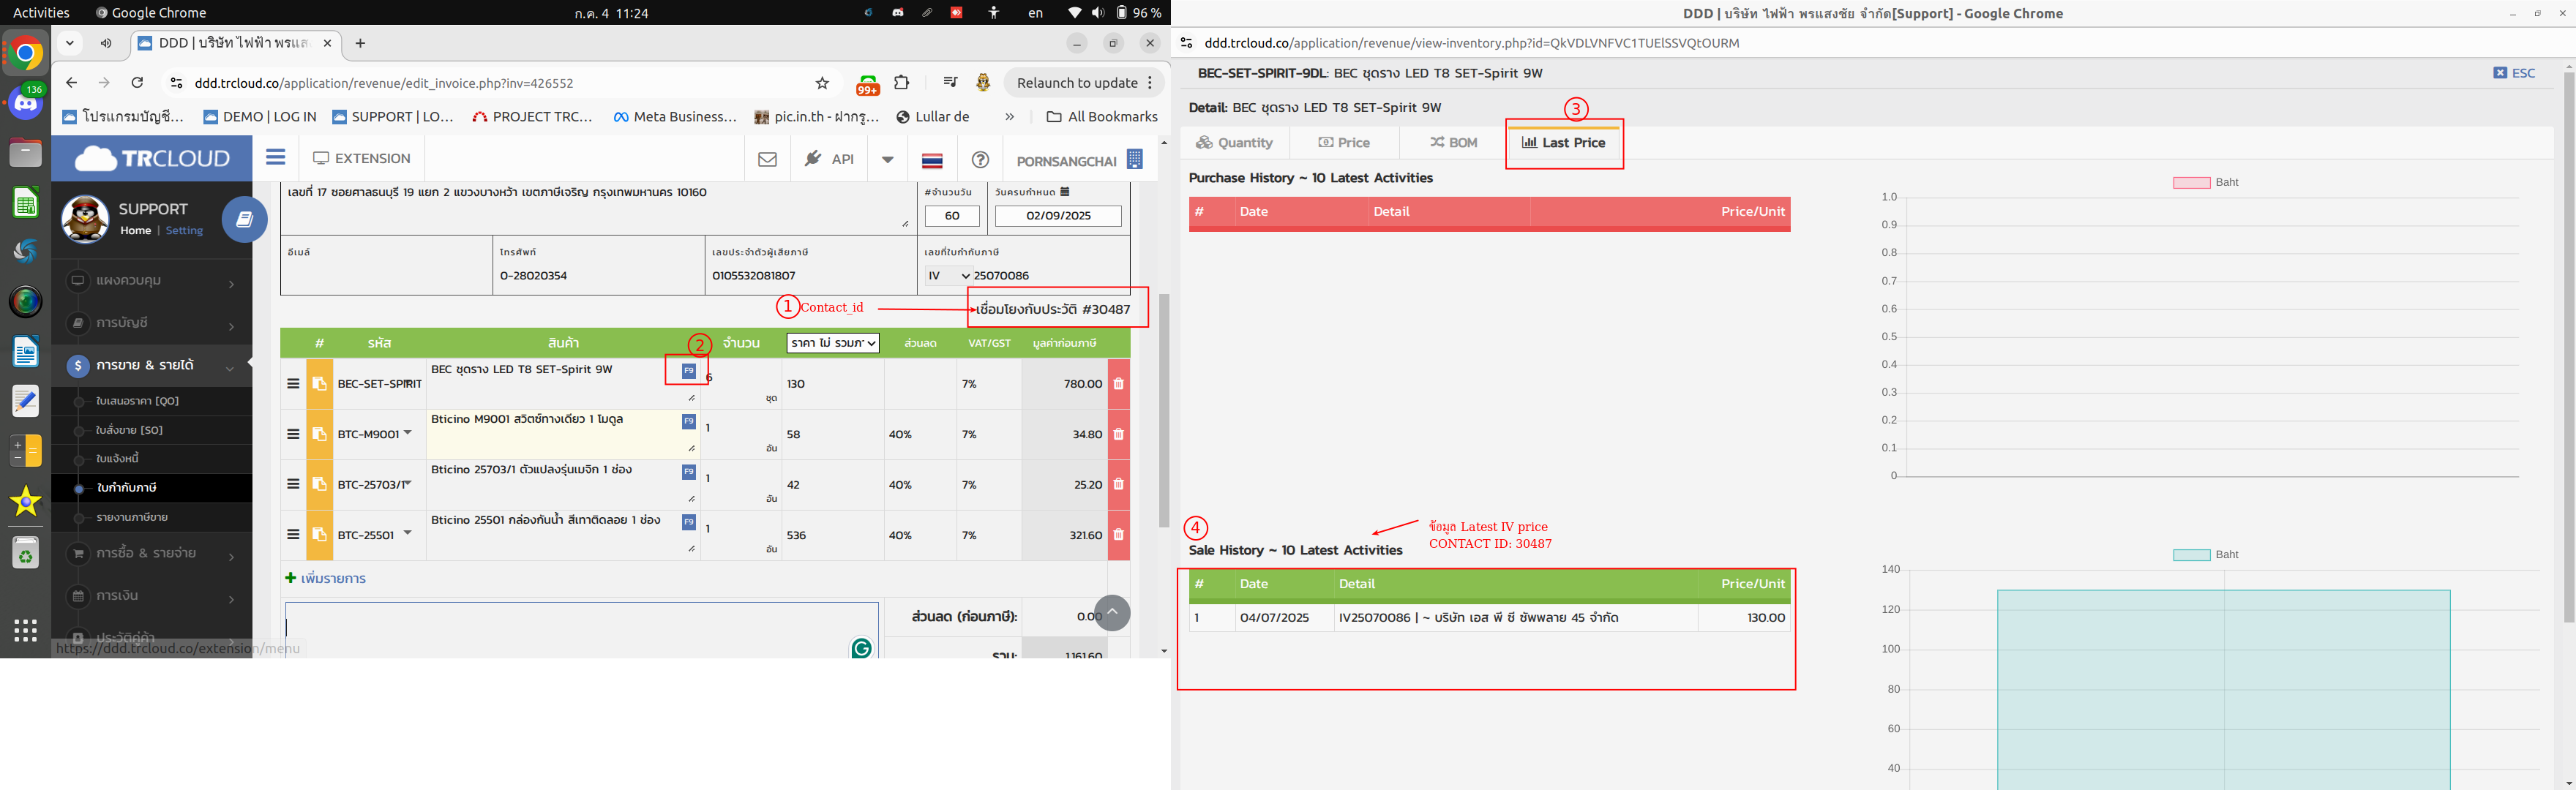2576x790 pixels.
Task: Open the mail envelope icon in TRCloud header
Action: [x=767, y=159]
